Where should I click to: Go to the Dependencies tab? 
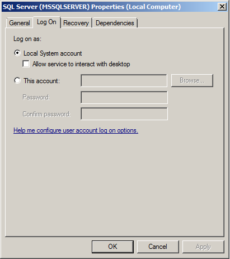[115, 23]
